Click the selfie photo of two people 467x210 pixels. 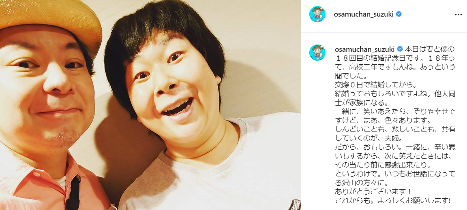tap(150, 105)
